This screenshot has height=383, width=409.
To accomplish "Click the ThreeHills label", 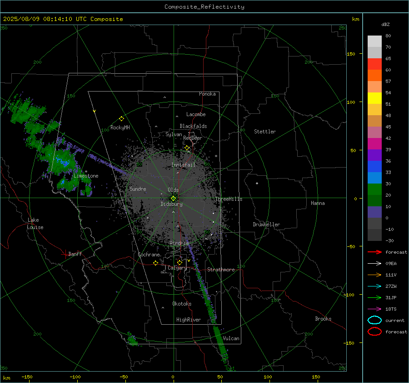I will coord(229,199).
